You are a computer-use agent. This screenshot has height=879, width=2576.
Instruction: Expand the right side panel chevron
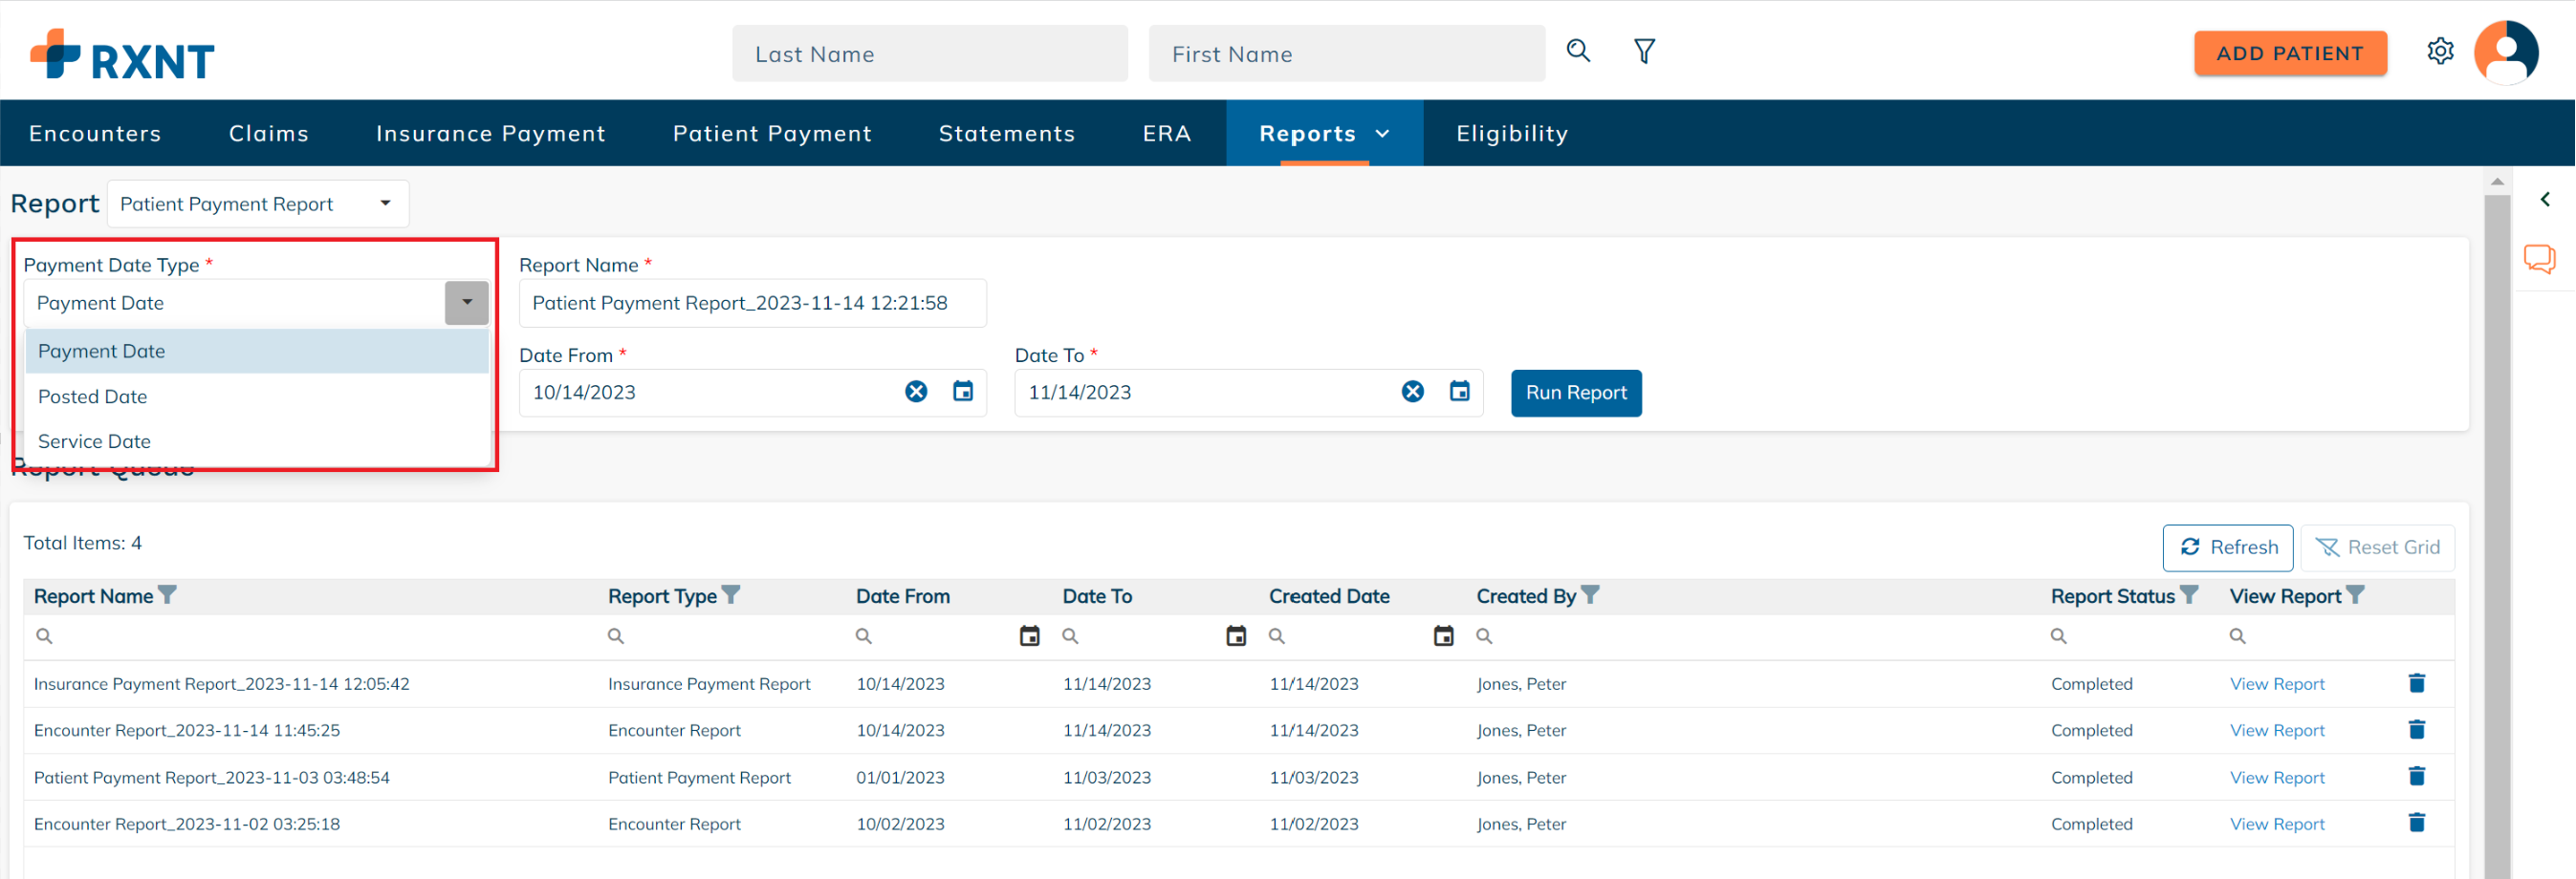click(2545, 200)
